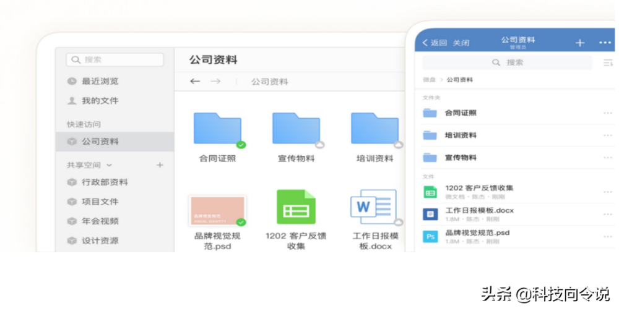Open the 合同证照 folder icon in desktop grid
Screen dimensions: 619x311
pyautogui.click(x=217, y=129)
